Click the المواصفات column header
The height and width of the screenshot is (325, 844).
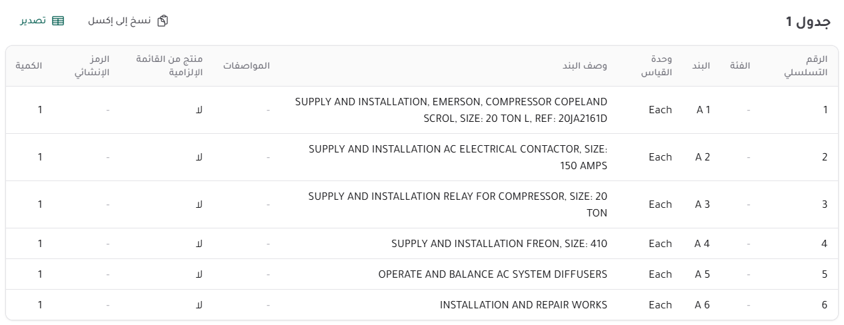pos(246,66)
